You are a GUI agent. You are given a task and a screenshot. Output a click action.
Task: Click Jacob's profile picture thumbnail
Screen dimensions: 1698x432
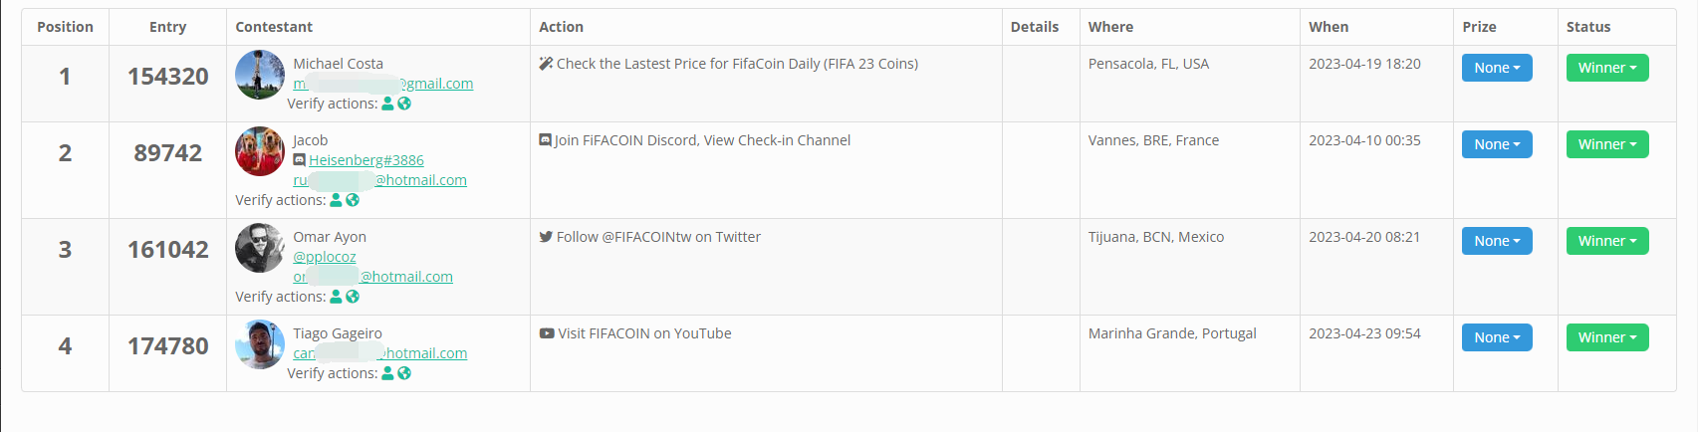[260, 151]
